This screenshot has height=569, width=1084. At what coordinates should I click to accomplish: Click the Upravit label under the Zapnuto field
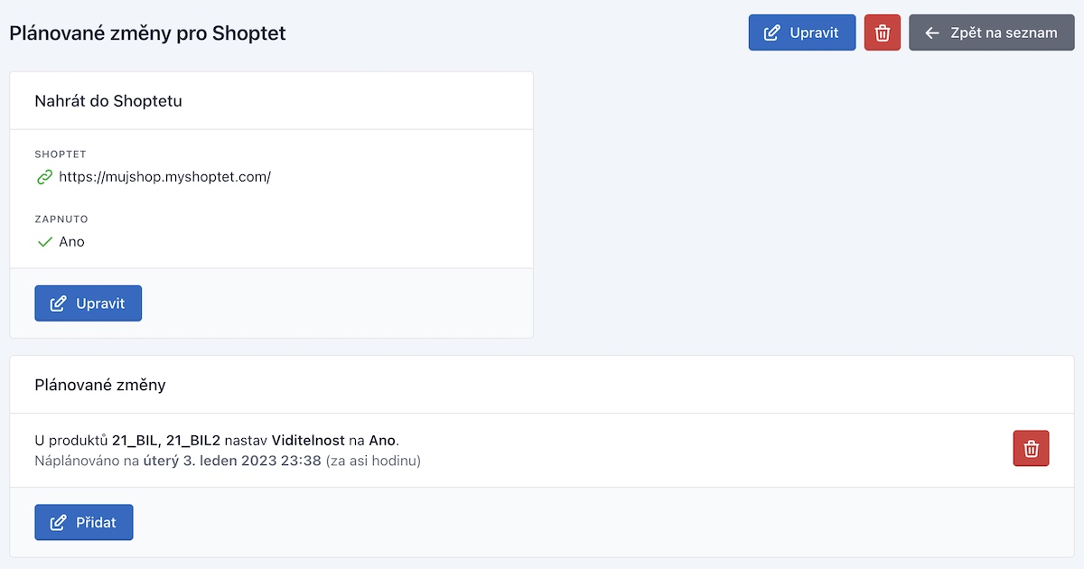(100, 303)
